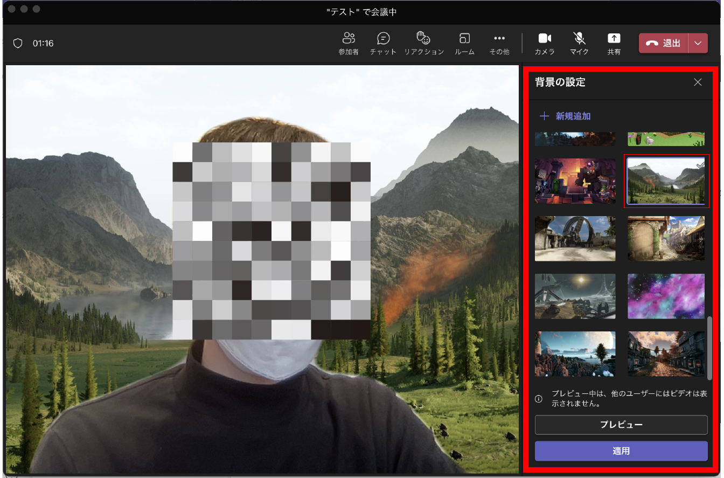Click the プレビュー preview button

point(621,425)
